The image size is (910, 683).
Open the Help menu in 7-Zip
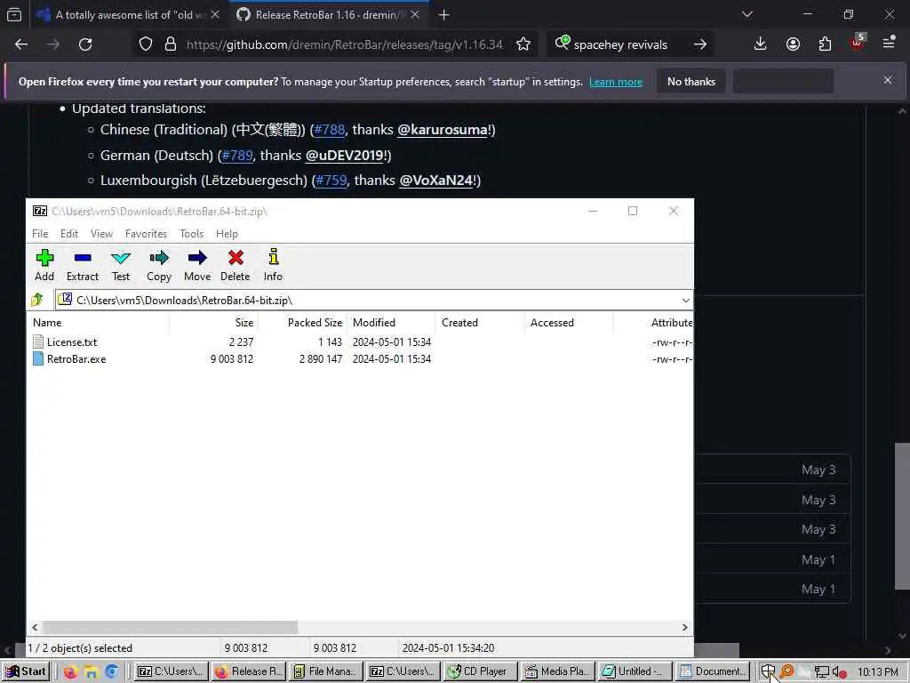(x=227, y=234)
